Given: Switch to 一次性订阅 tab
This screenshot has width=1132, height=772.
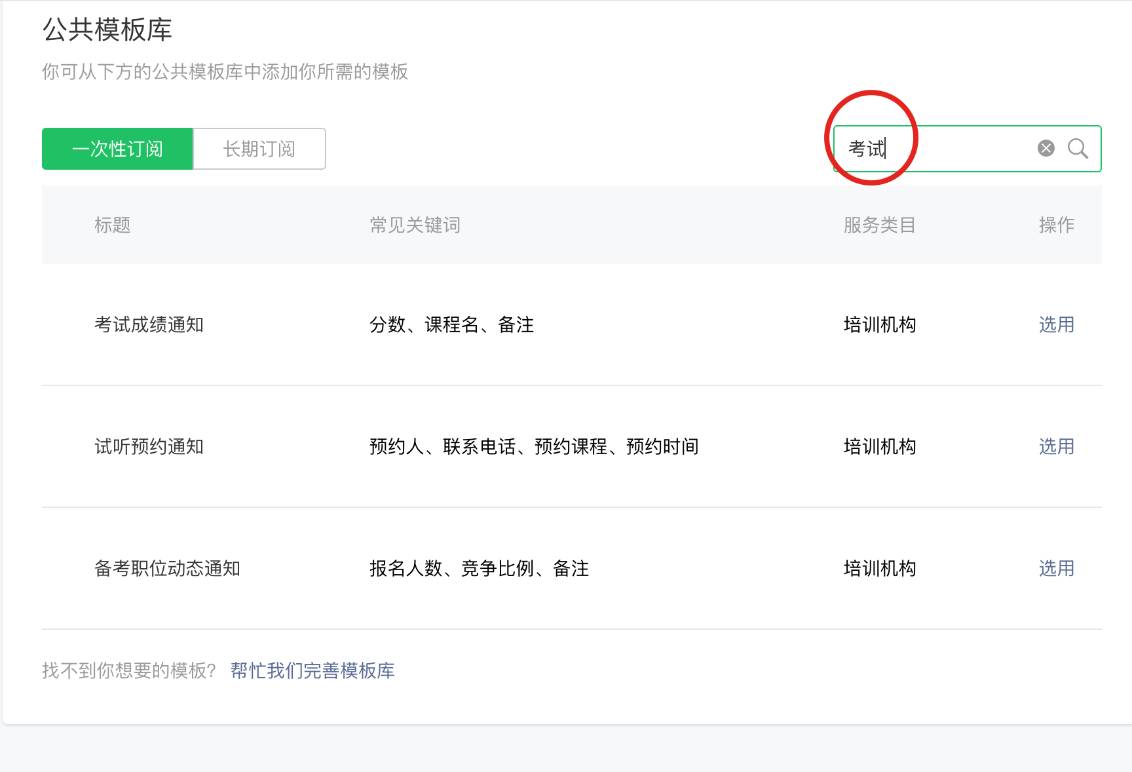Looking at the screenshot, I should coord(117,149).
